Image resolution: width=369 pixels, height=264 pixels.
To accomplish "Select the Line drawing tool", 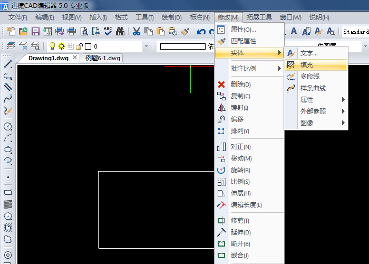I will (8, 64).
